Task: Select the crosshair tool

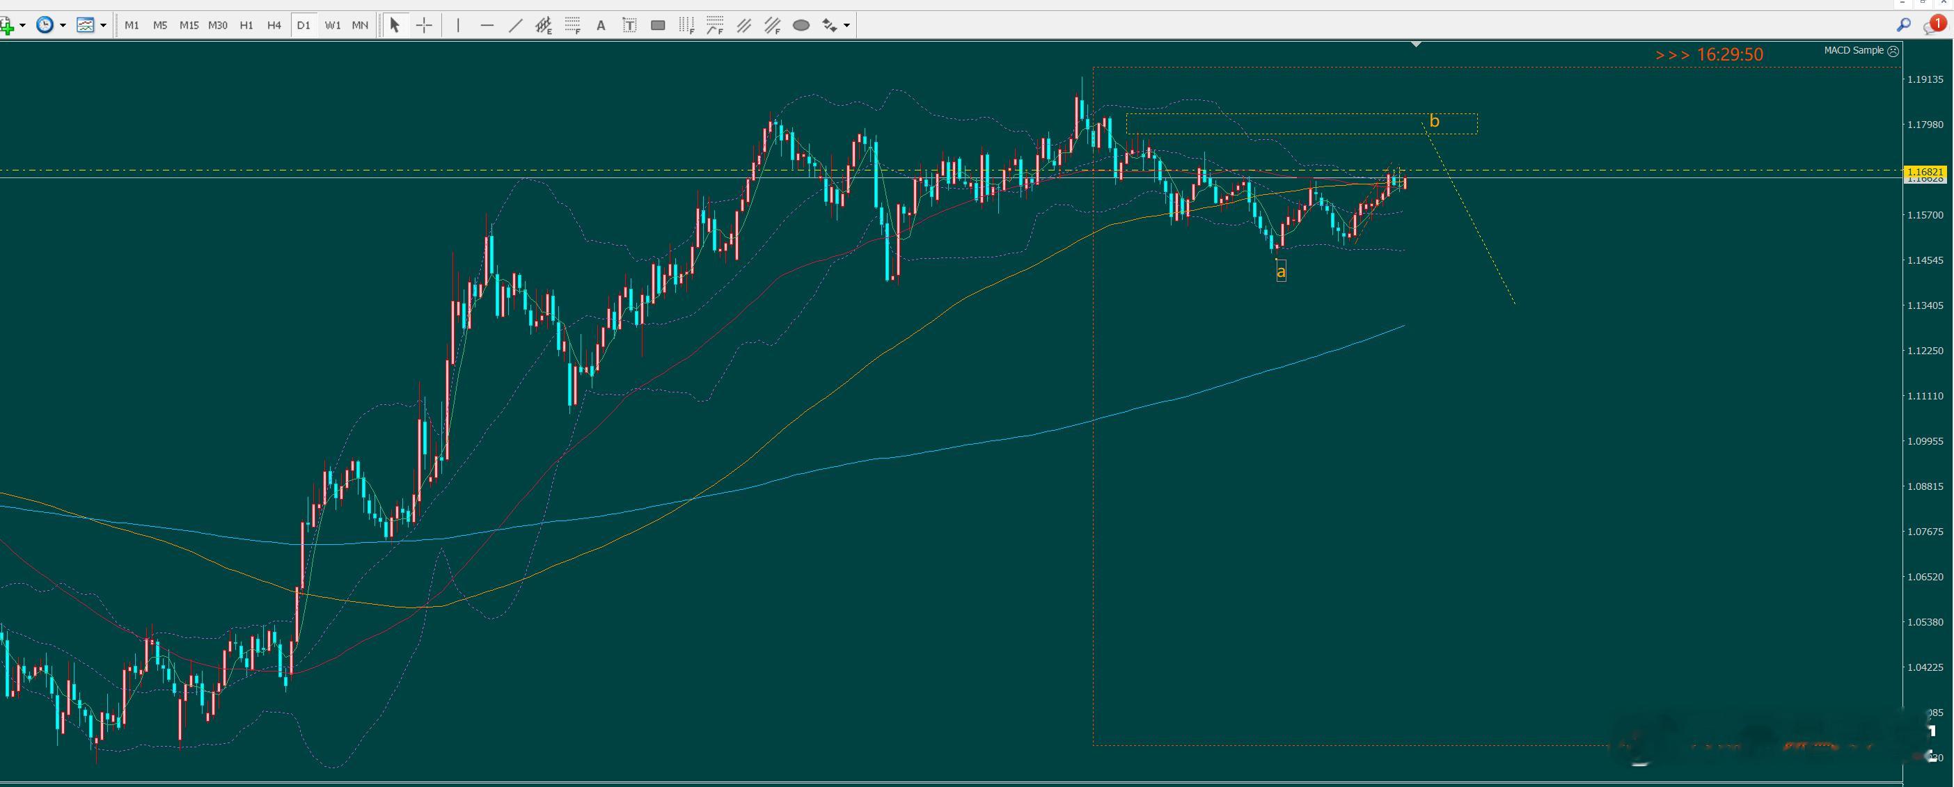Action: [x=424, y=25]
